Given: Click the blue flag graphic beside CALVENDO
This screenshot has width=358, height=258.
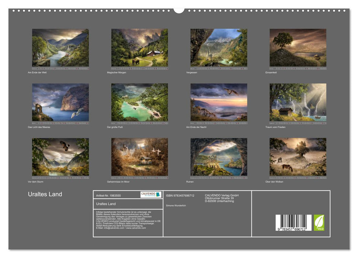Looking at the screenshot, I should (x=158, y=195).
